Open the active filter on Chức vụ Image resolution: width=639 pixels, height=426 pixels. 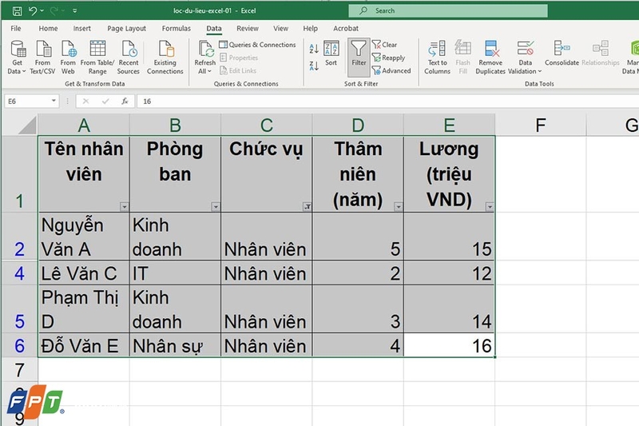pyautogui.click(x=308, y=207)
